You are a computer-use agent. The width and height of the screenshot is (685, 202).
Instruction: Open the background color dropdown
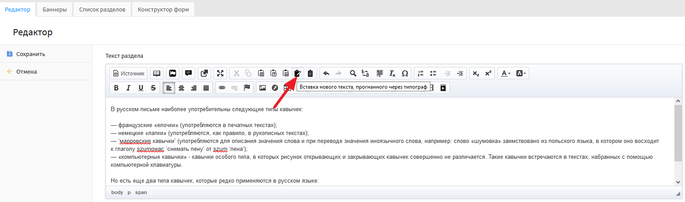pyautogui.click(x=521, y=73)
